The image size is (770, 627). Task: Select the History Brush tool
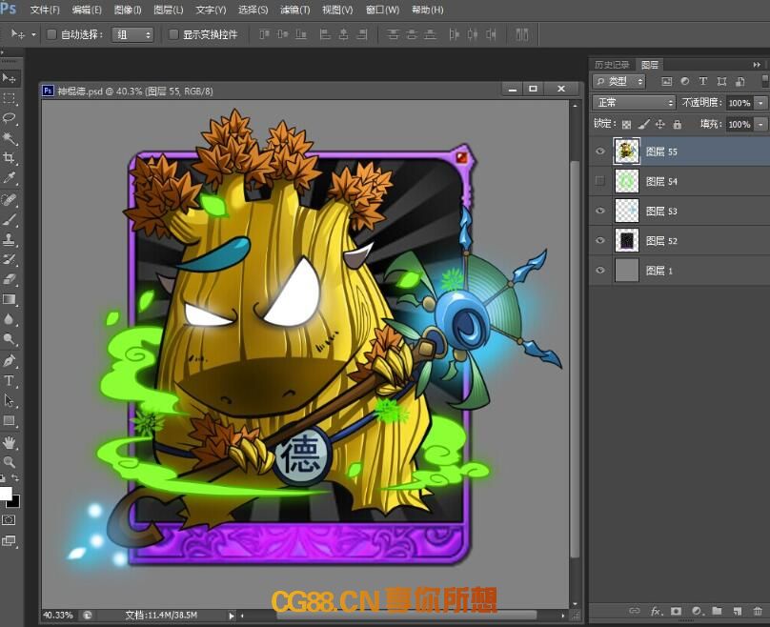[x=9, y=259]
